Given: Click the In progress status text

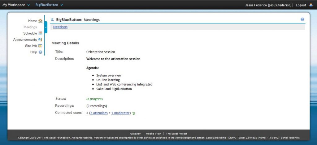Looking at the screenshot, I should 94,99.
